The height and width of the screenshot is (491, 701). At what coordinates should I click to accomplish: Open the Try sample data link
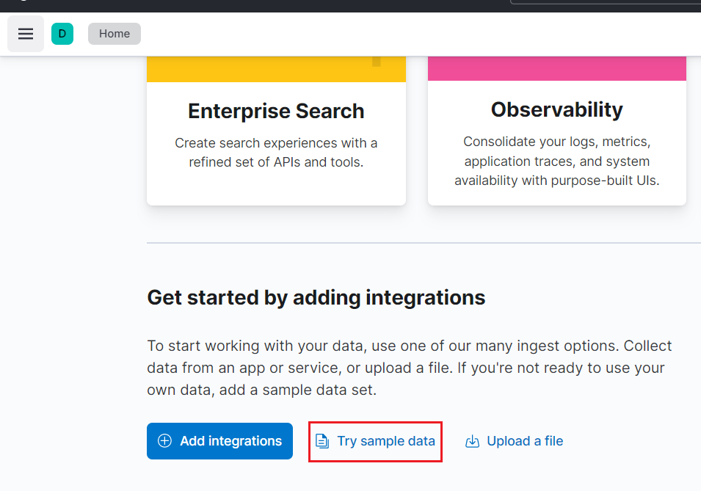(386, 441)
